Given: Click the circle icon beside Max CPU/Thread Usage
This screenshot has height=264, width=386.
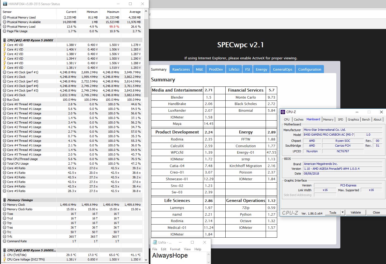Looking at the screenshot, I should 5,159.
